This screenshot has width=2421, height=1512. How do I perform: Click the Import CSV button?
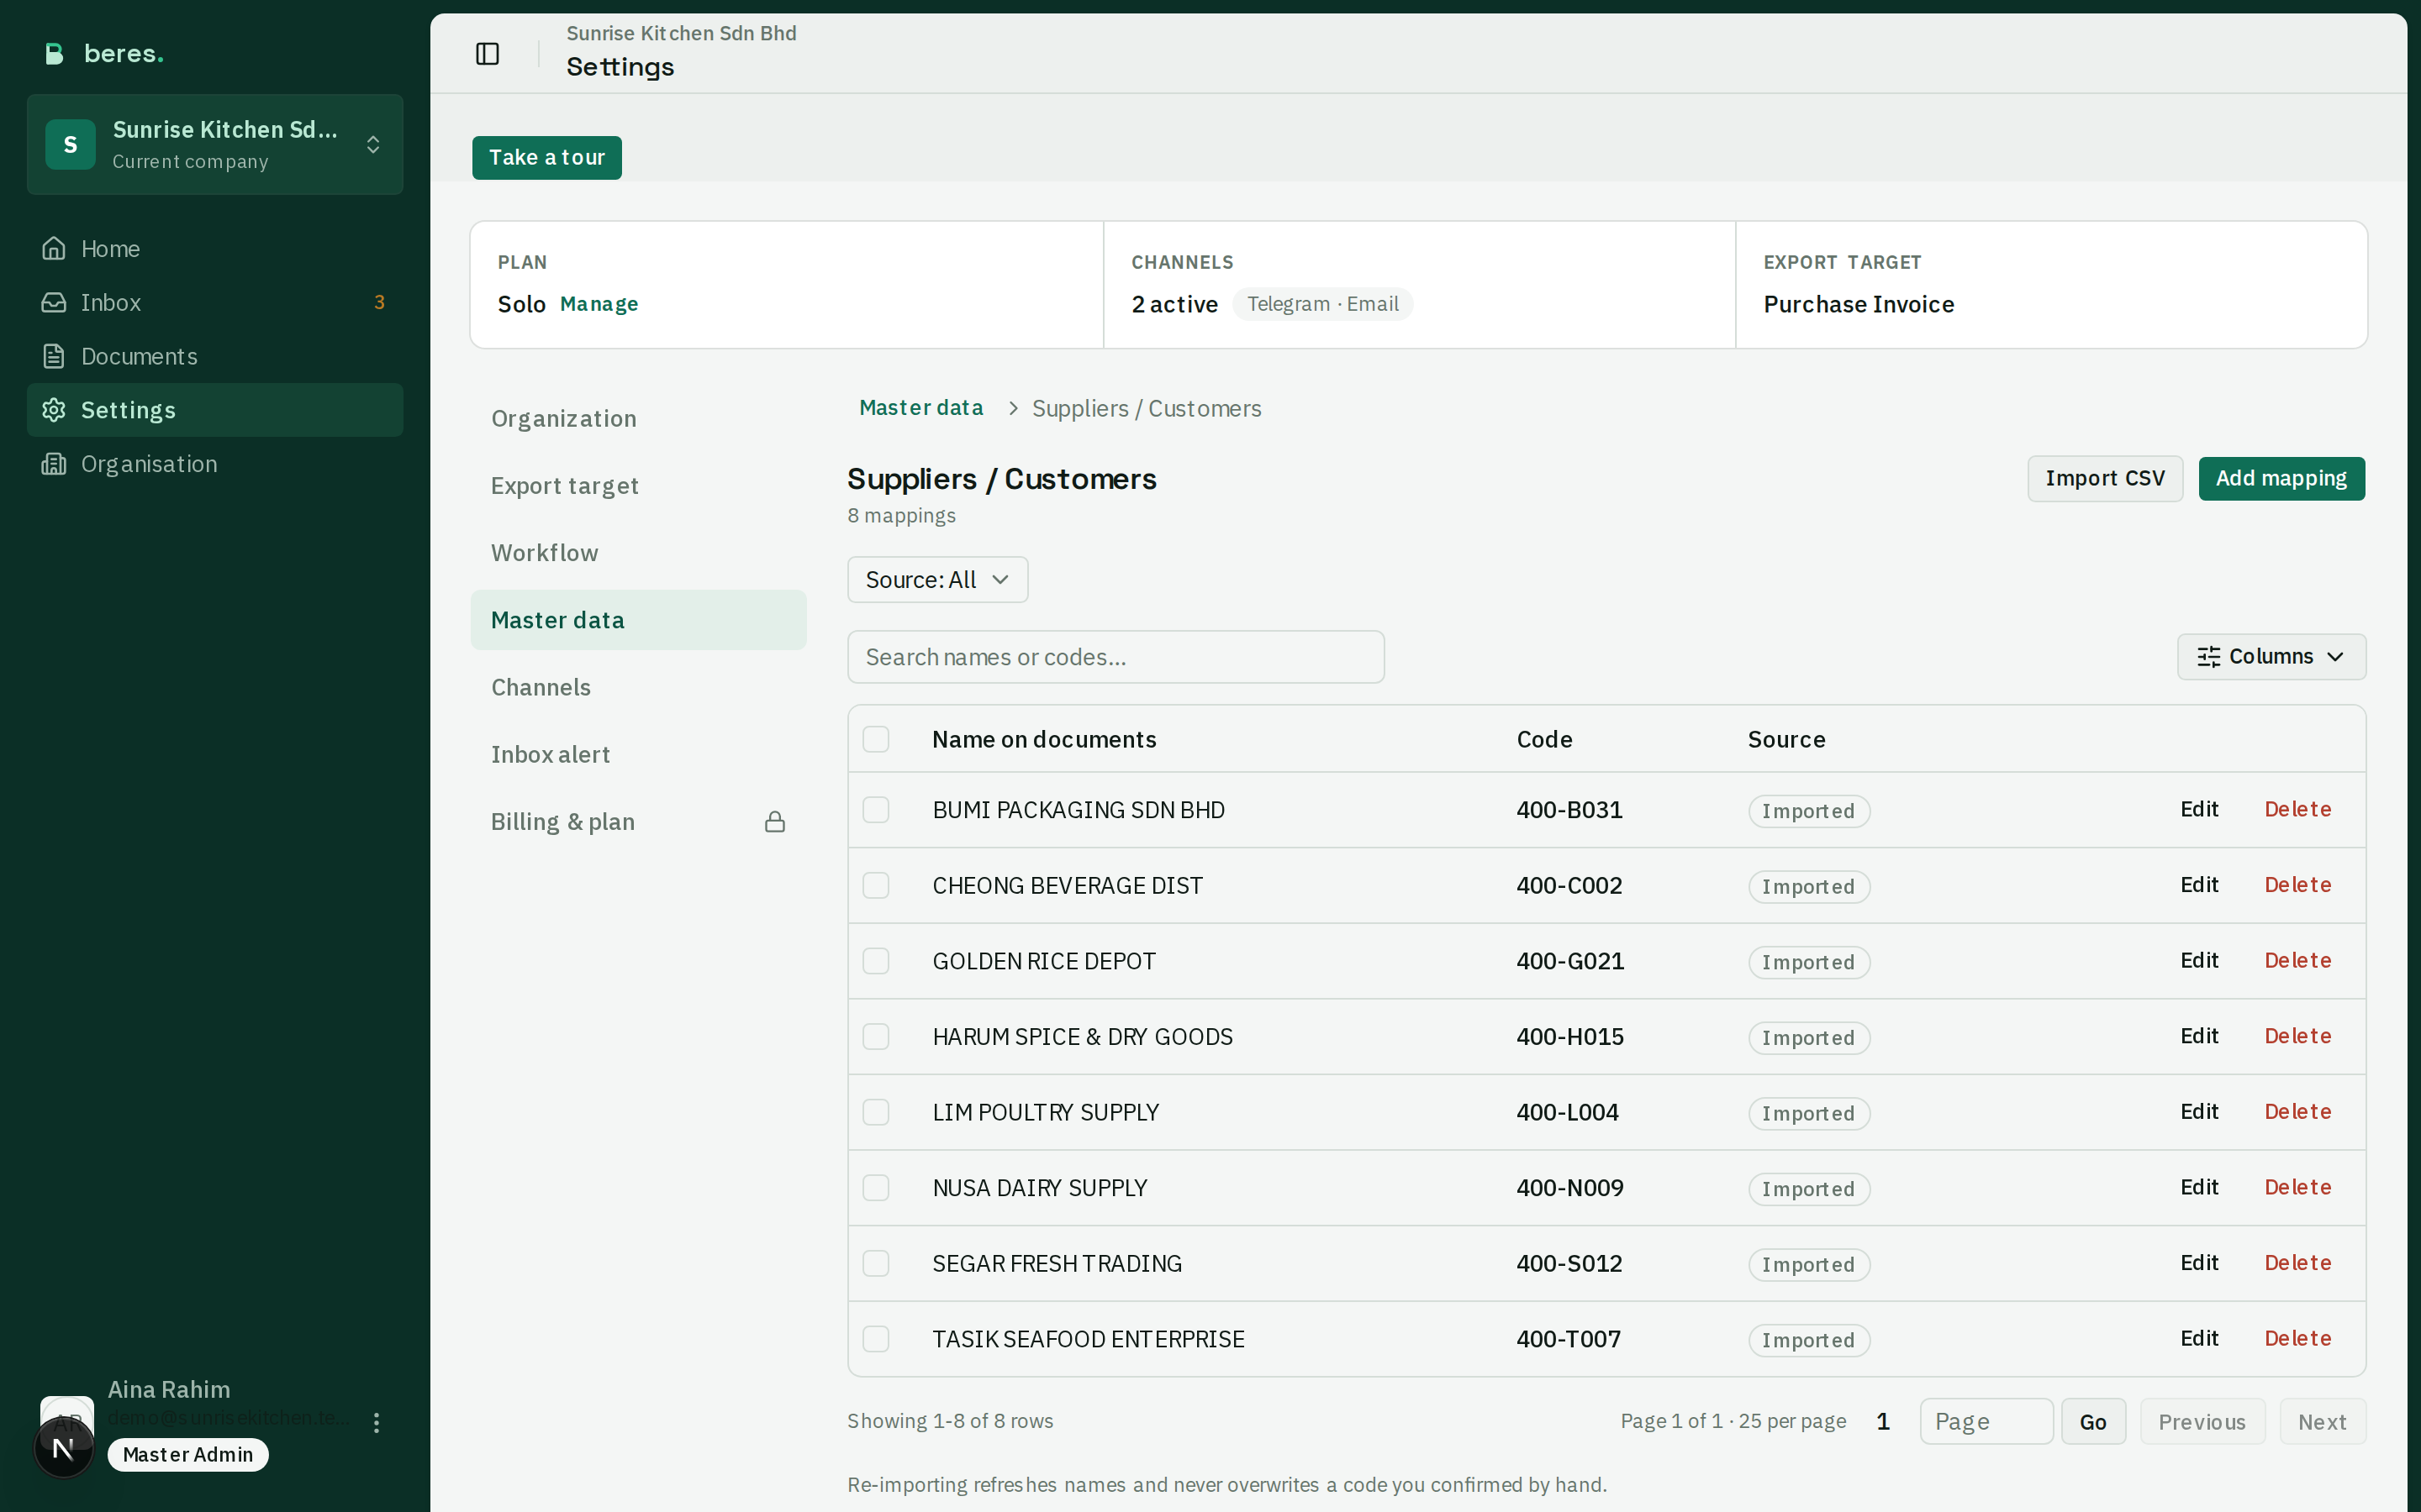tap(2105, 479)
